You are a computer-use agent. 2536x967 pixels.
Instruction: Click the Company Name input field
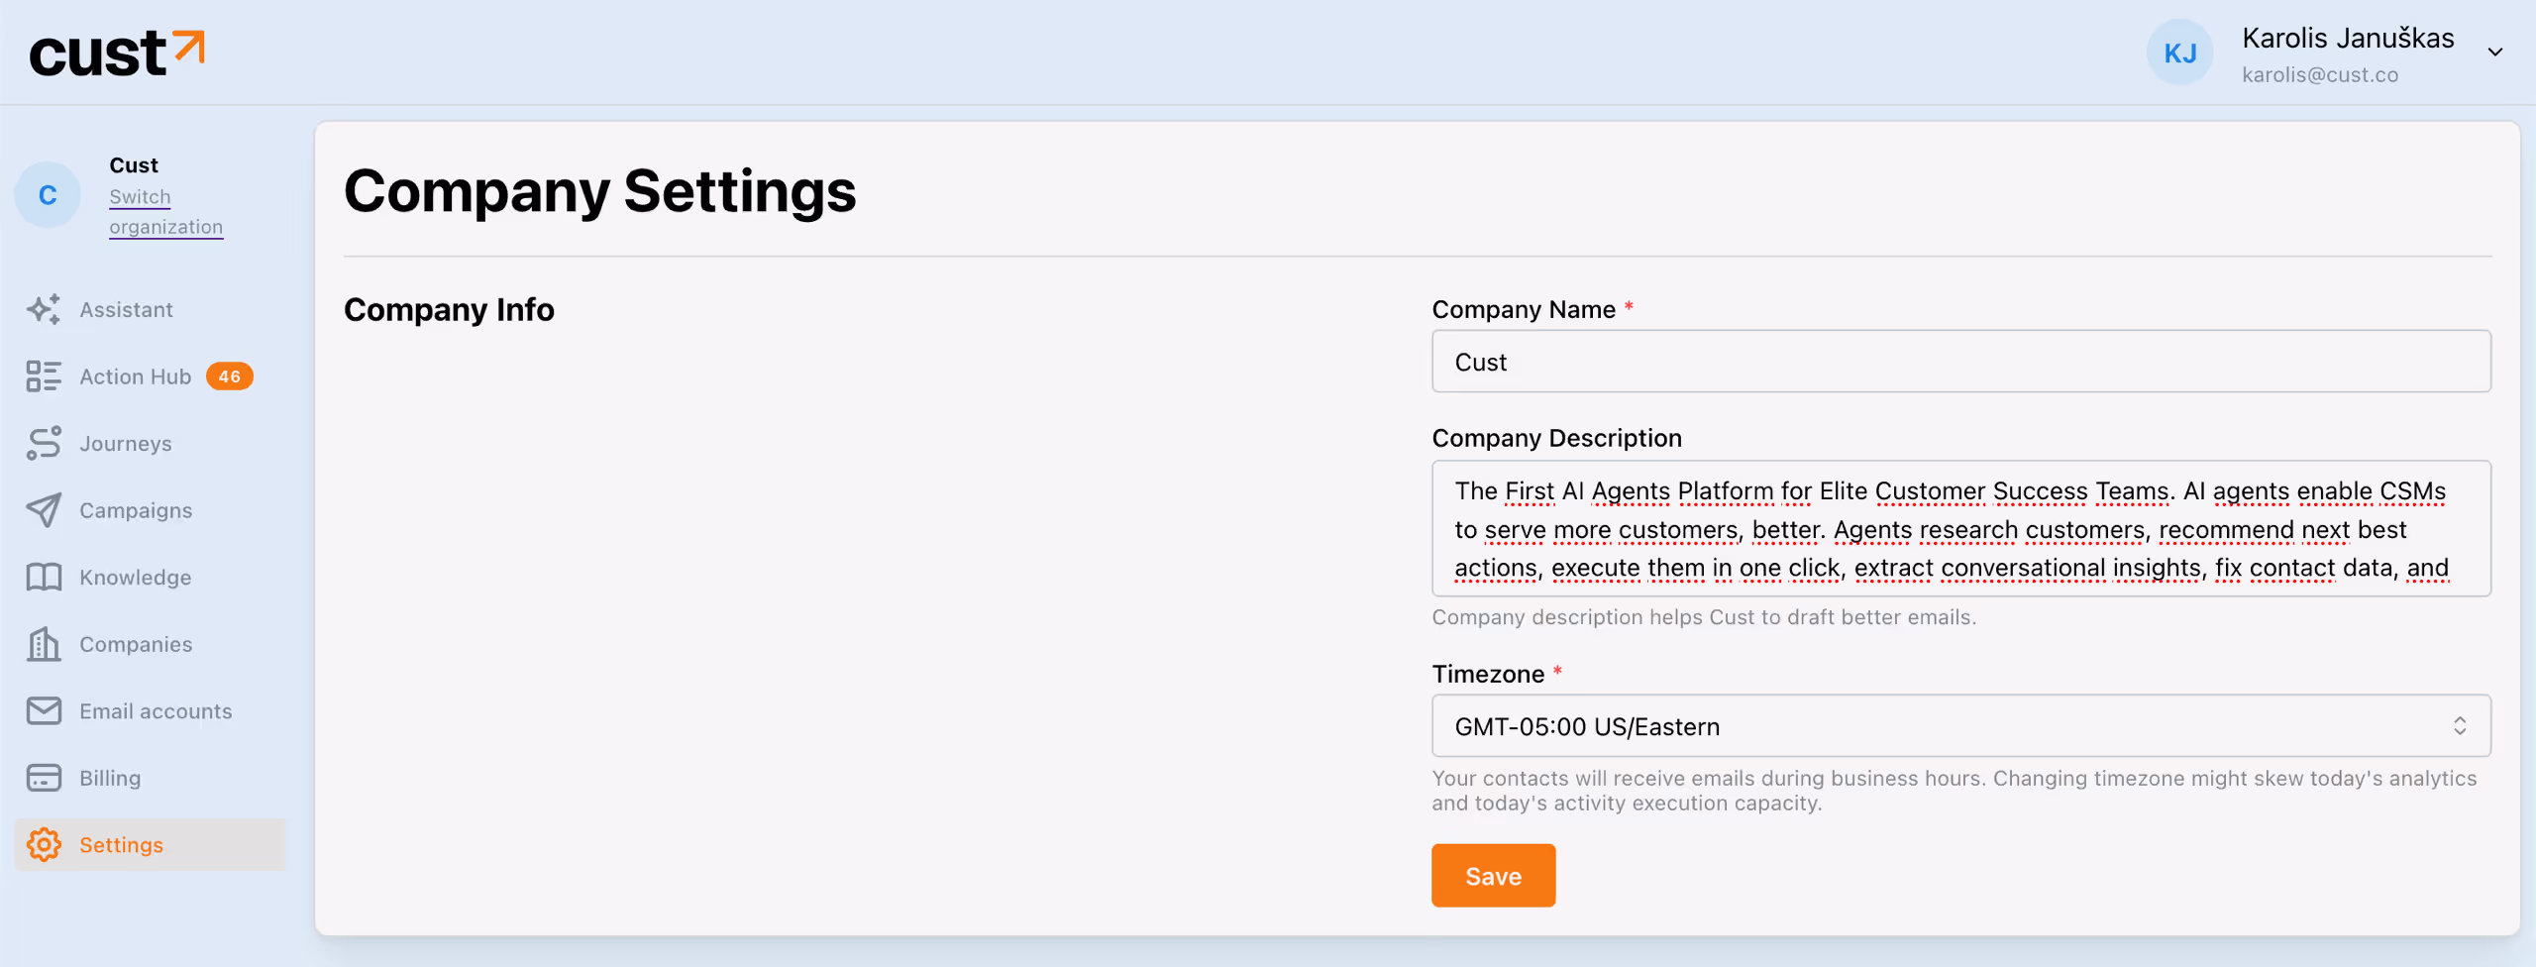click(x=1960, y=363)
